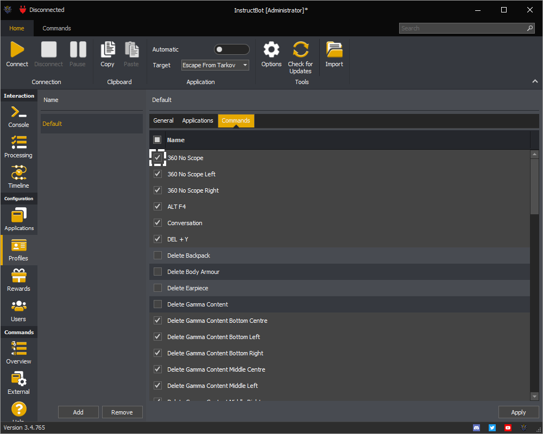Open the Target application dropdown
This screenshot has height=434, width=543.
(x=215, y=65)
